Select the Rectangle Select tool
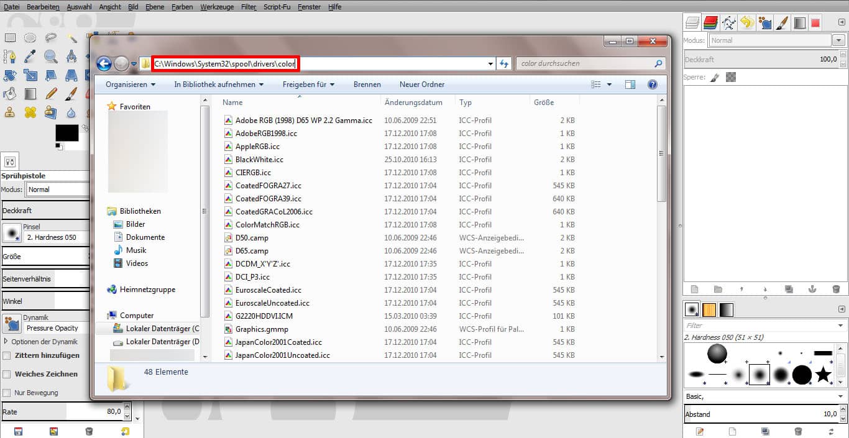This screenshot has height=438, width=849. click(x=10, y=38)
